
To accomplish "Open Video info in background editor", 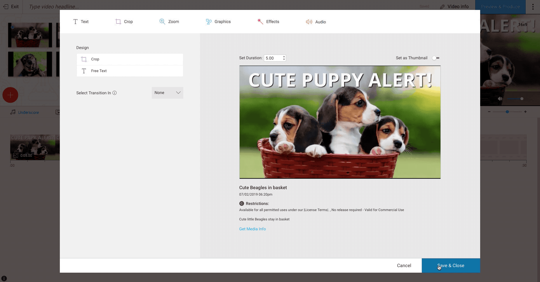I will (454, 6).
